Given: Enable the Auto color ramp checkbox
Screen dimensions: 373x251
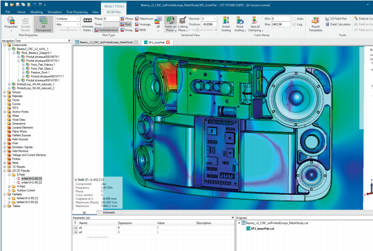Looking at the screenshot, I should (x=293, y=18).
